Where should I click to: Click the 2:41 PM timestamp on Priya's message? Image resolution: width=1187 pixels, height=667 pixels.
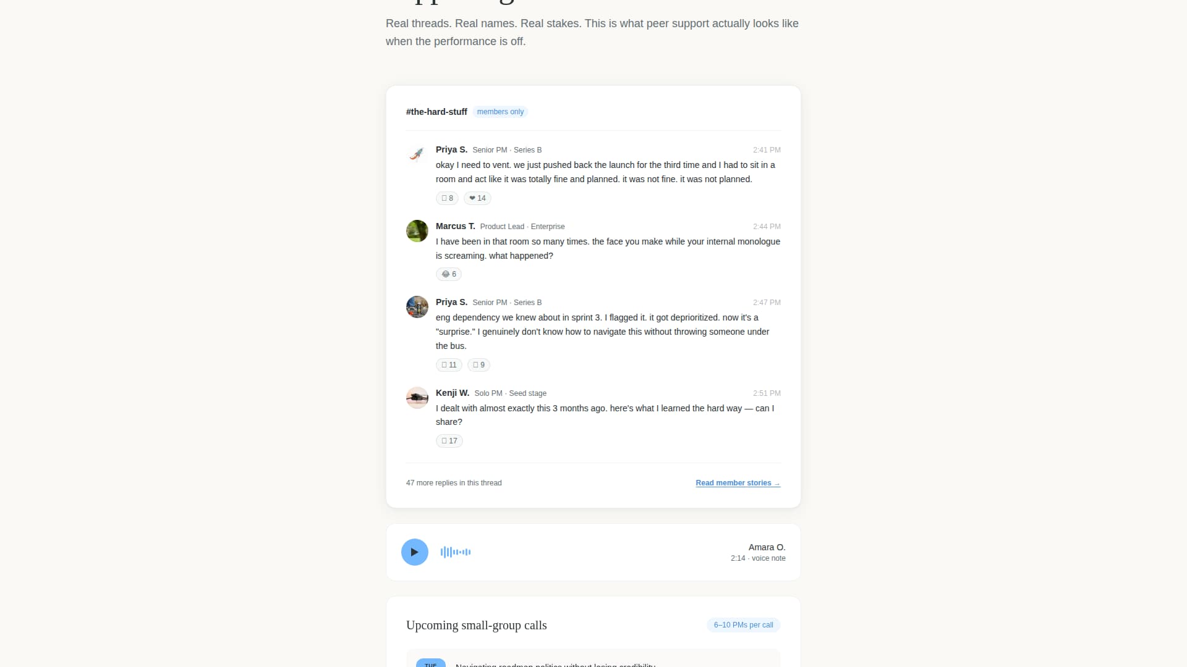[766, 149]
